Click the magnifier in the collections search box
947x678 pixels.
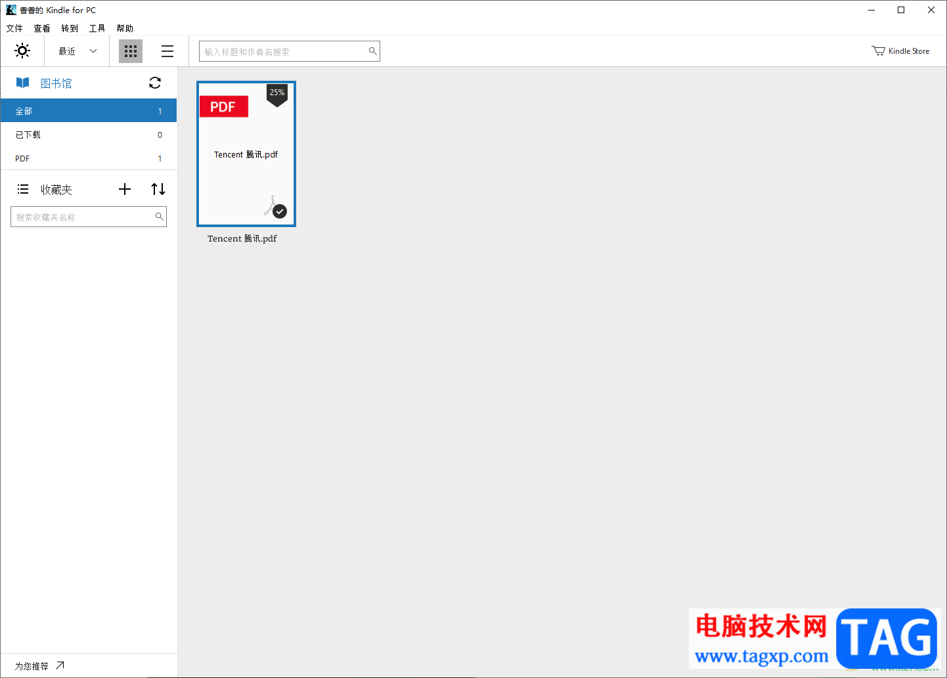(159, 216)
